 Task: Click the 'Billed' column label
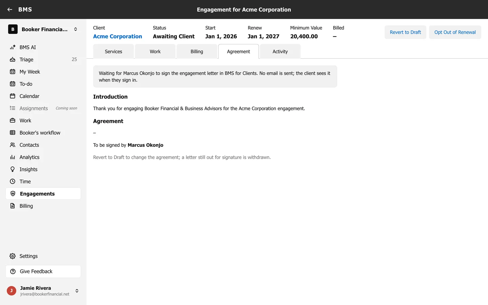(339, 28)
